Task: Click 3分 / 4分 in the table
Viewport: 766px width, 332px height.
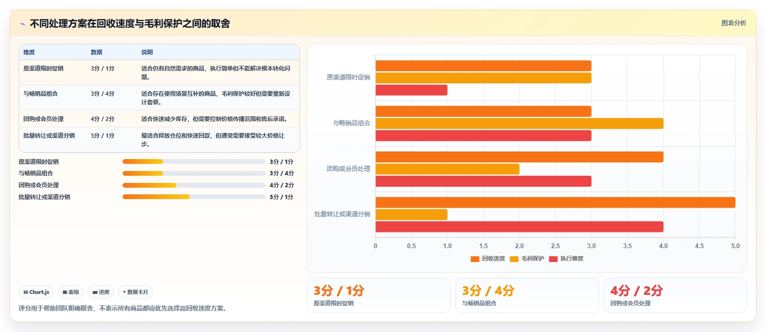Action: click(103, 94)
